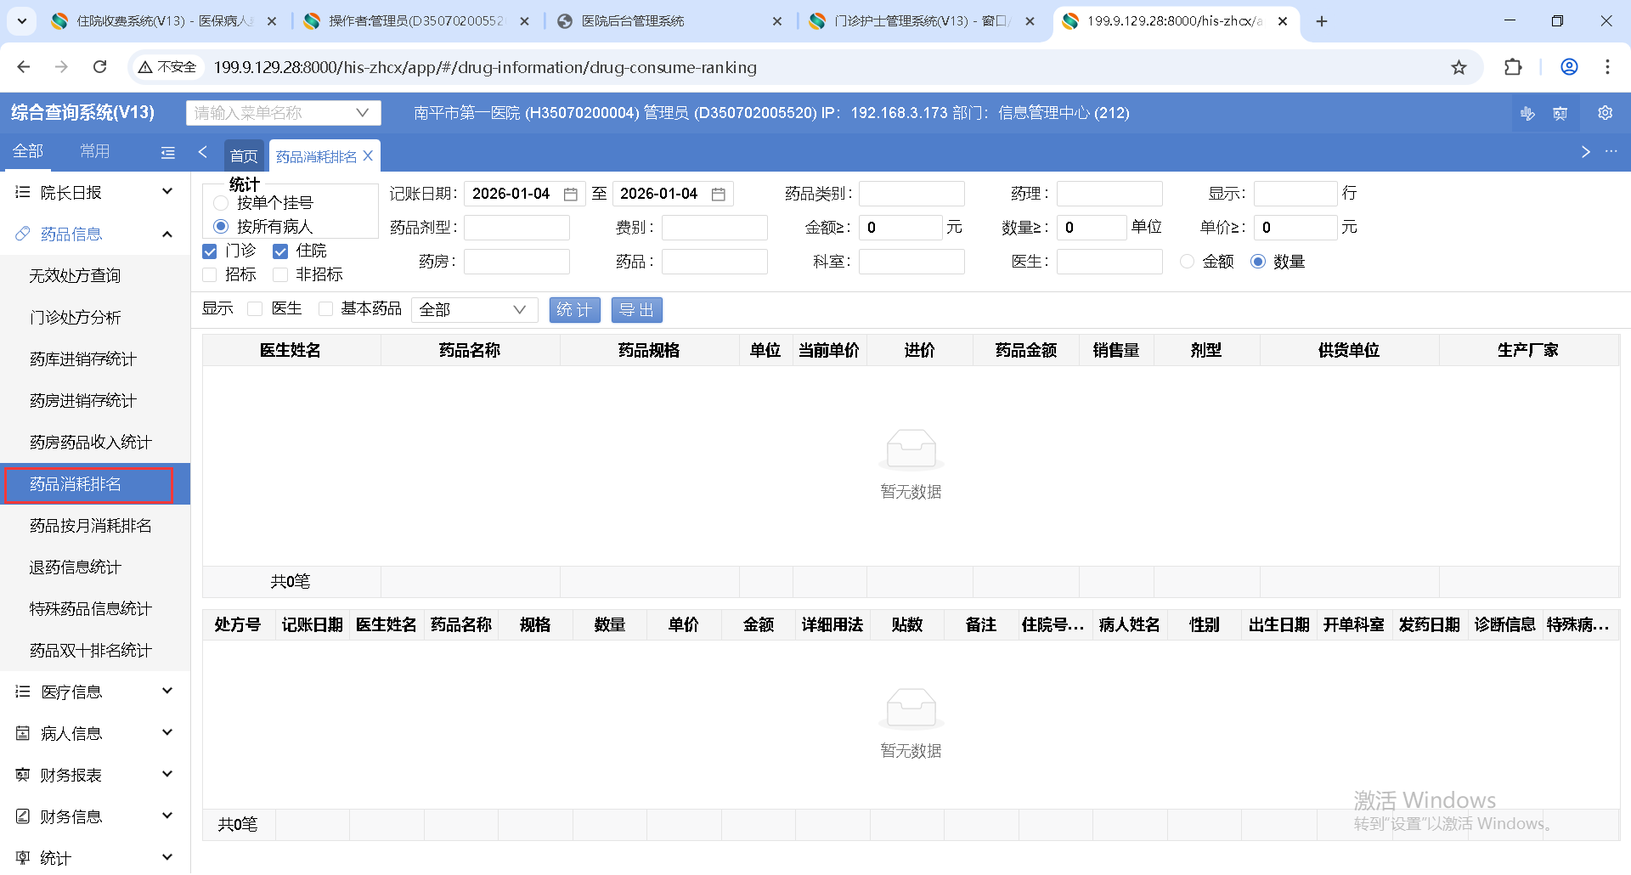Open the menu name search dropdown
This screenshot has width=1631, height=875.
(x=283, y=113)
